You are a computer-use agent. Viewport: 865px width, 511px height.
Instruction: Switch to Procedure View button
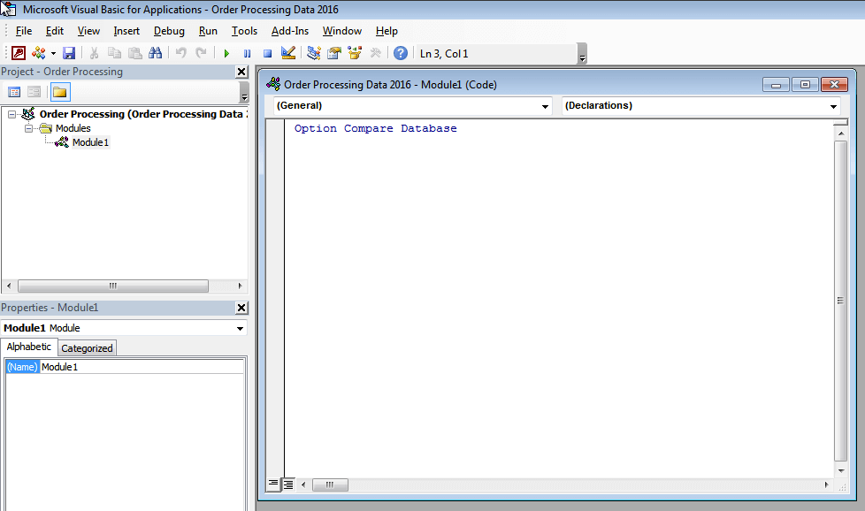[273, 484]
